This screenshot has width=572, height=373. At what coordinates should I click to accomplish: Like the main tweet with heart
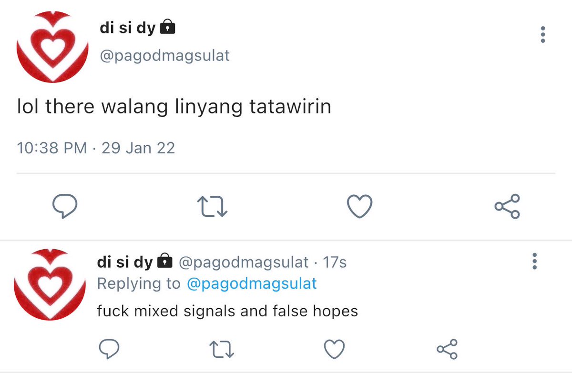tap(359, 207)
